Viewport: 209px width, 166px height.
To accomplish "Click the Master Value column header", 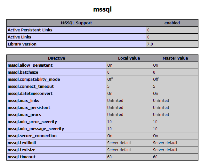I will pos(175,58).
